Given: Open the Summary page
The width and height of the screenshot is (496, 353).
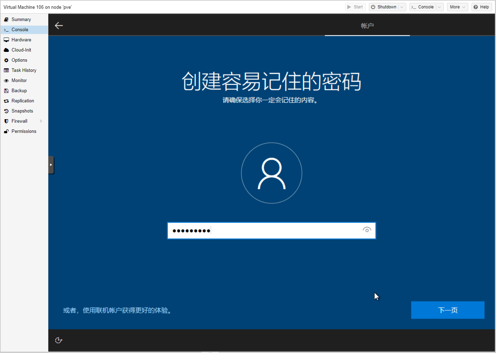Looking at the screenshot, I should 21,20.
